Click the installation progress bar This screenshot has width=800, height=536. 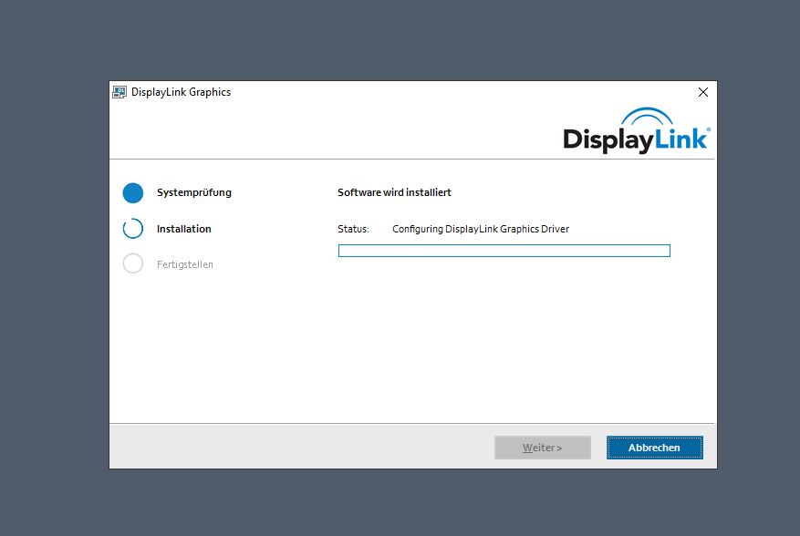504,251
